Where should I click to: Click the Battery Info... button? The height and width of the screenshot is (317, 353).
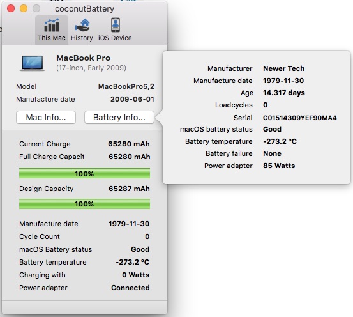click(x=119, y=117)
